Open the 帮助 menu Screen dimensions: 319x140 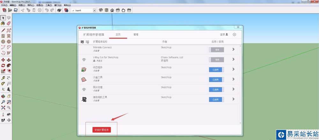click(67, 5)
